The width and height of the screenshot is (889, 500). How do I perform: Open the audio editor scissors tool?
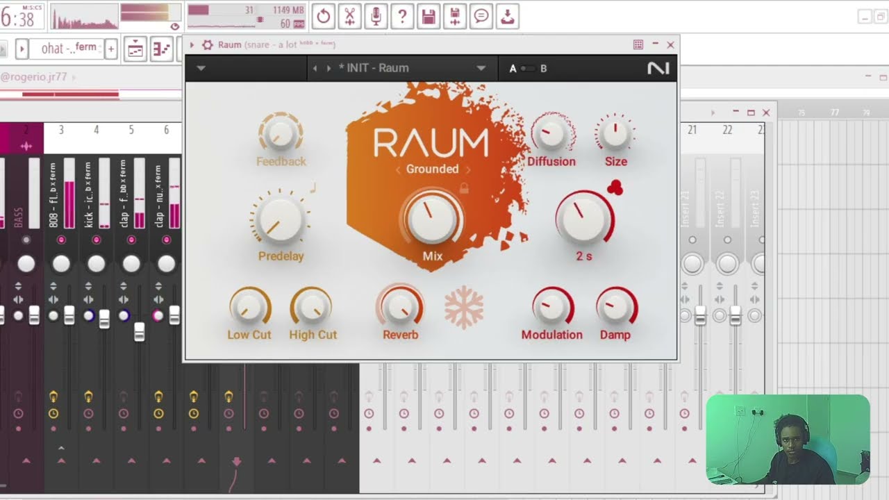349,16
